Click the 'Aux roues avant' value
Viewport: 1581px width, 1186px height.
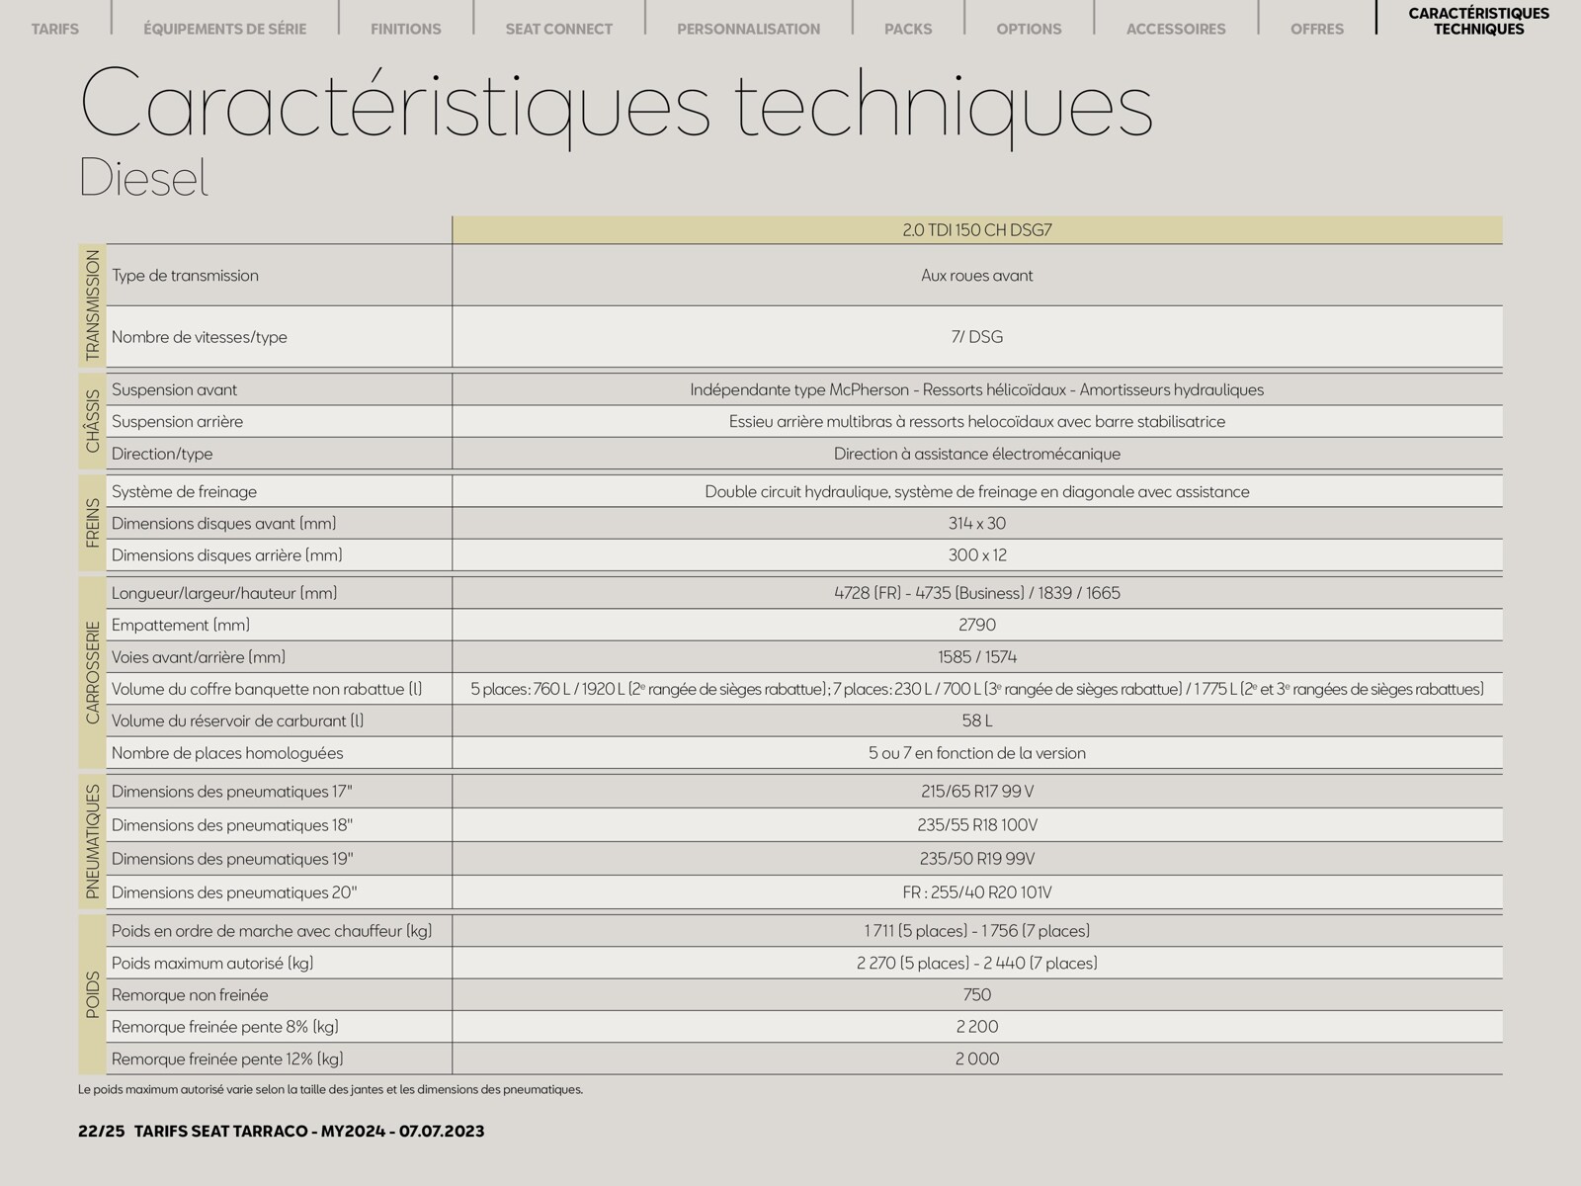tap(977, 276)
